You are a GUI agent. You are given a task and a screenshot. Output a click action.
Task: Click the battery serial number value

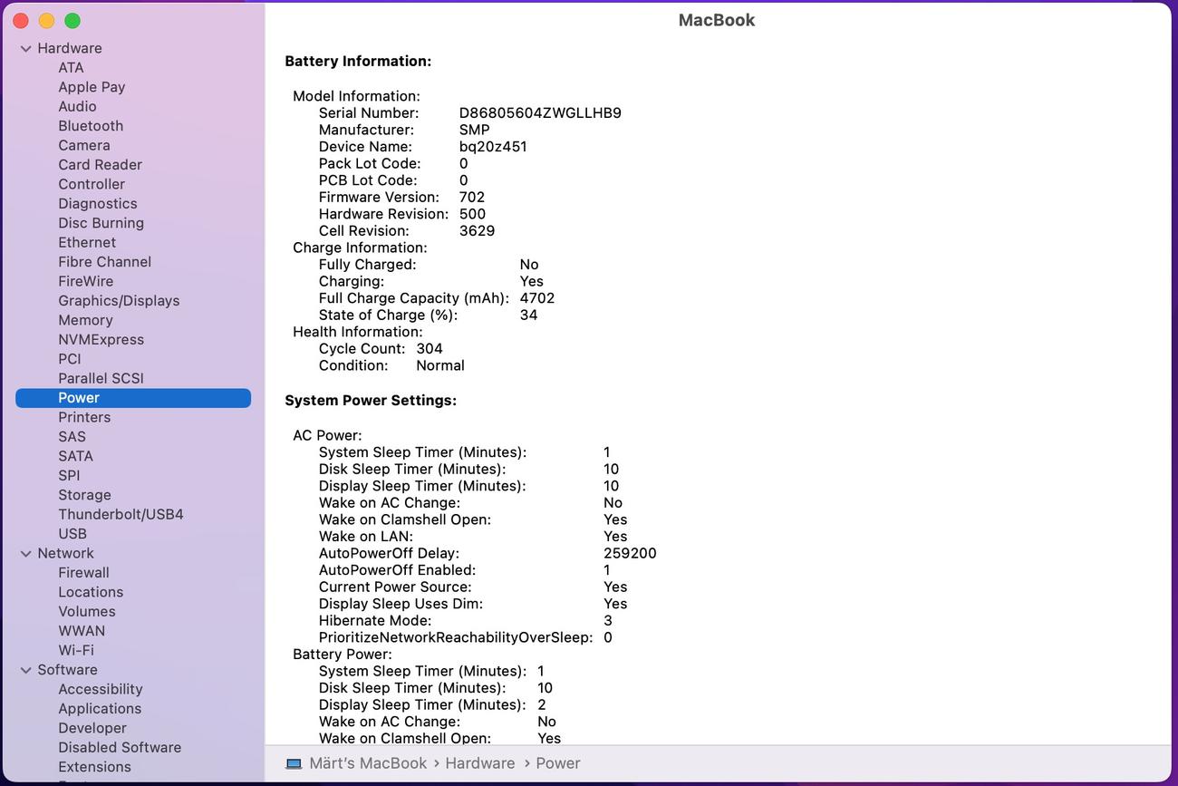click(x=540, y=113)
